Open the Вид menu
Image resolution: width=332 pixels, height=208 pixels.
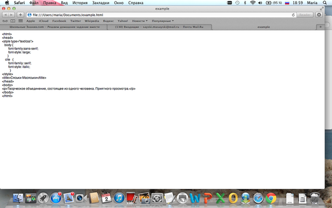click(x=64, y=3)
